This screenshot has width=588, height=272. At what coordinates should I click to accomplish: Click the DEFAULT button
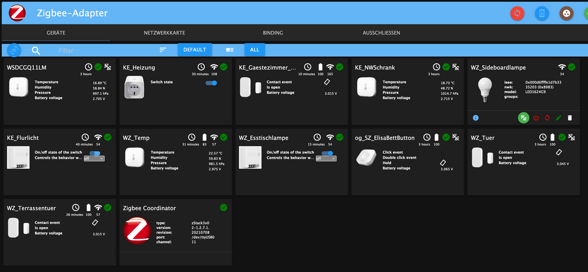(x=195, y=50)
